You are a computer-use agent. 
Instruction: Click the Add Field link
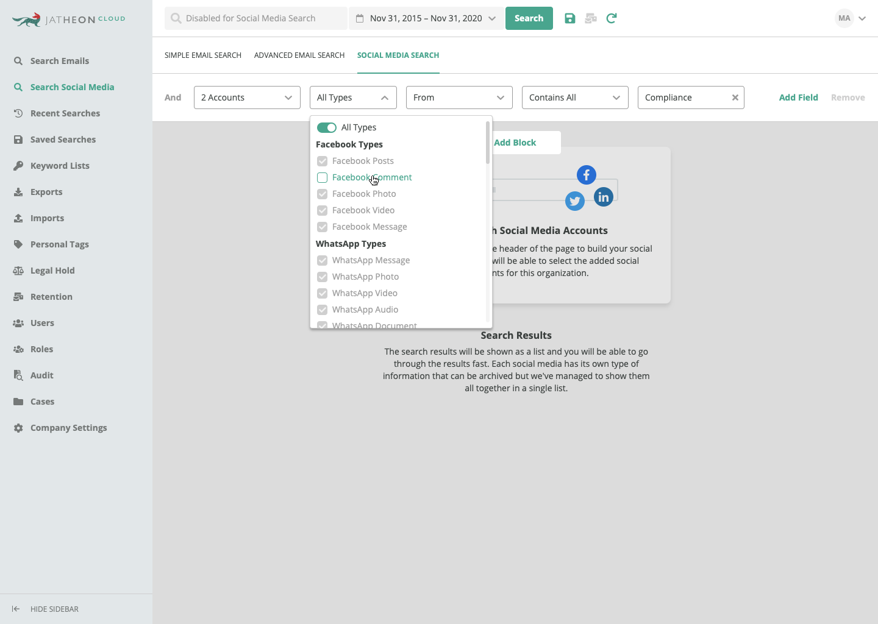[798, 97]
